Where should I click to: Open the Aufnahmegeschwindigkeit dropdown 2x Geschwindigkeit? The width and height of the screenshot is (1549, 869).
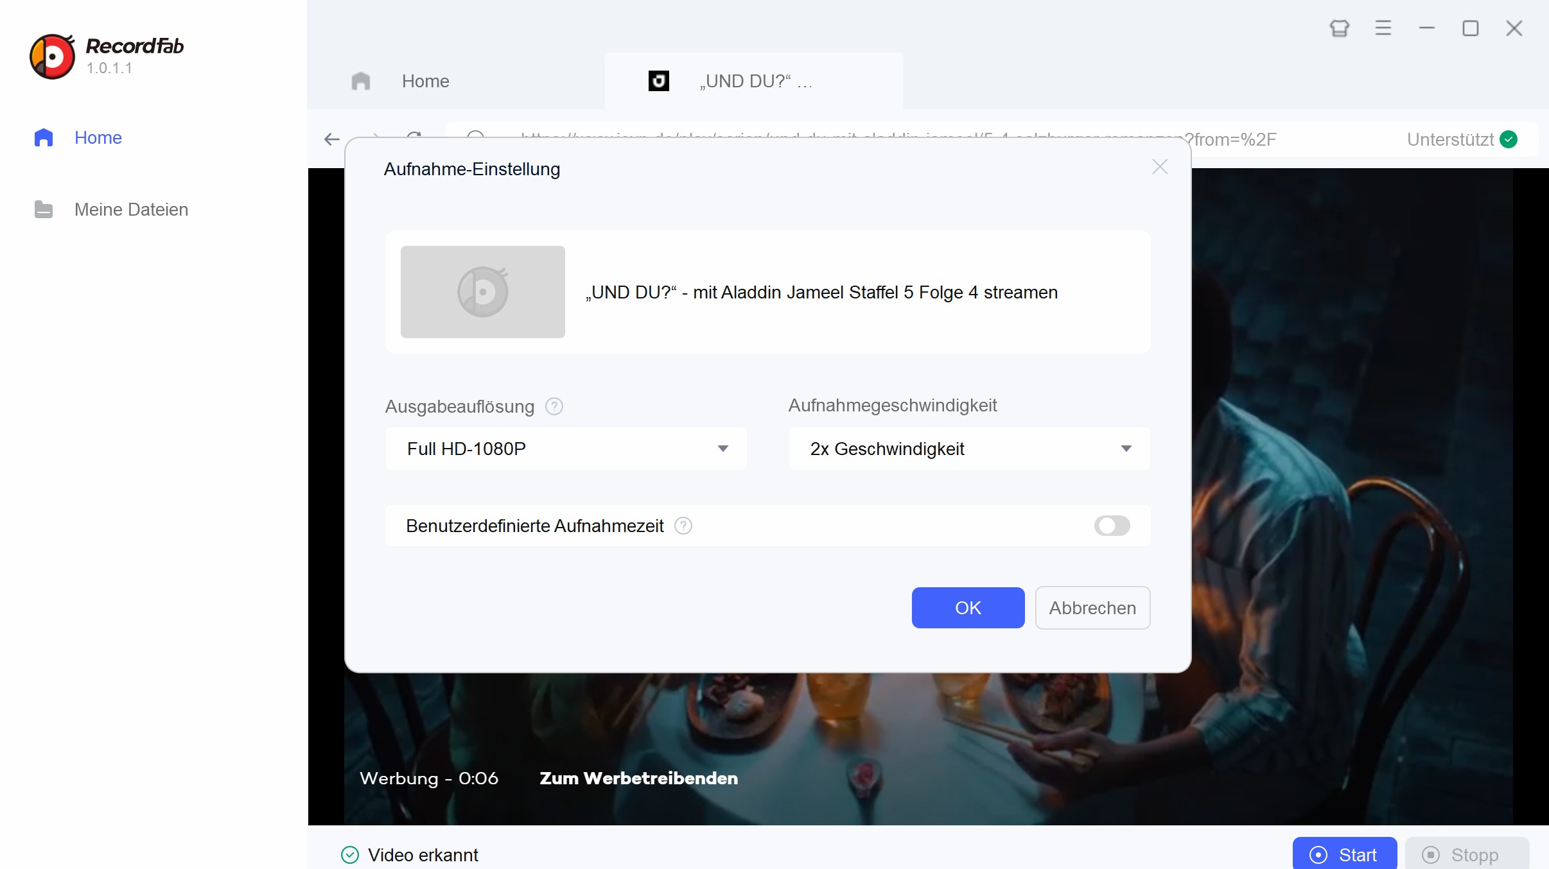[970, 449]
